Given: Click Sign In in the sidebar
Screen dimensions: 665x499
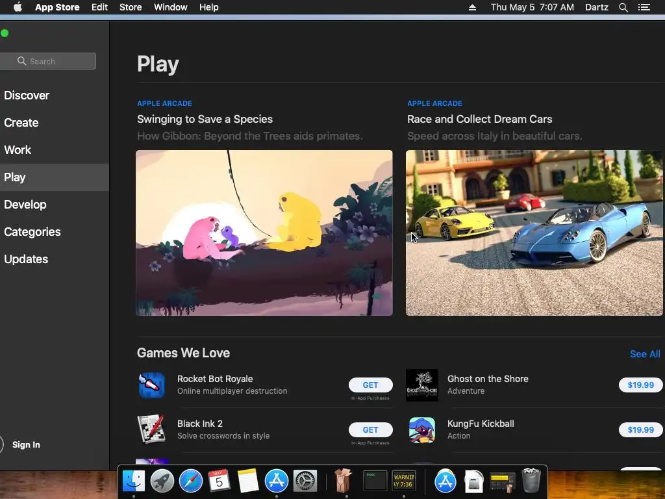Looking at the screenshot, I should click(x=26, y=444).
